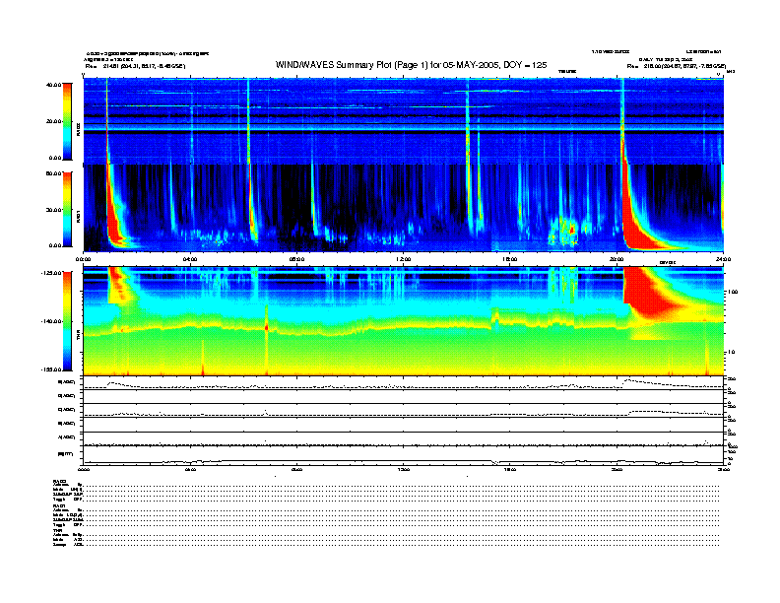Click the colorbar beside the top spectrogram
Viewport: 780px width, 603px height.
click(67, 121)
